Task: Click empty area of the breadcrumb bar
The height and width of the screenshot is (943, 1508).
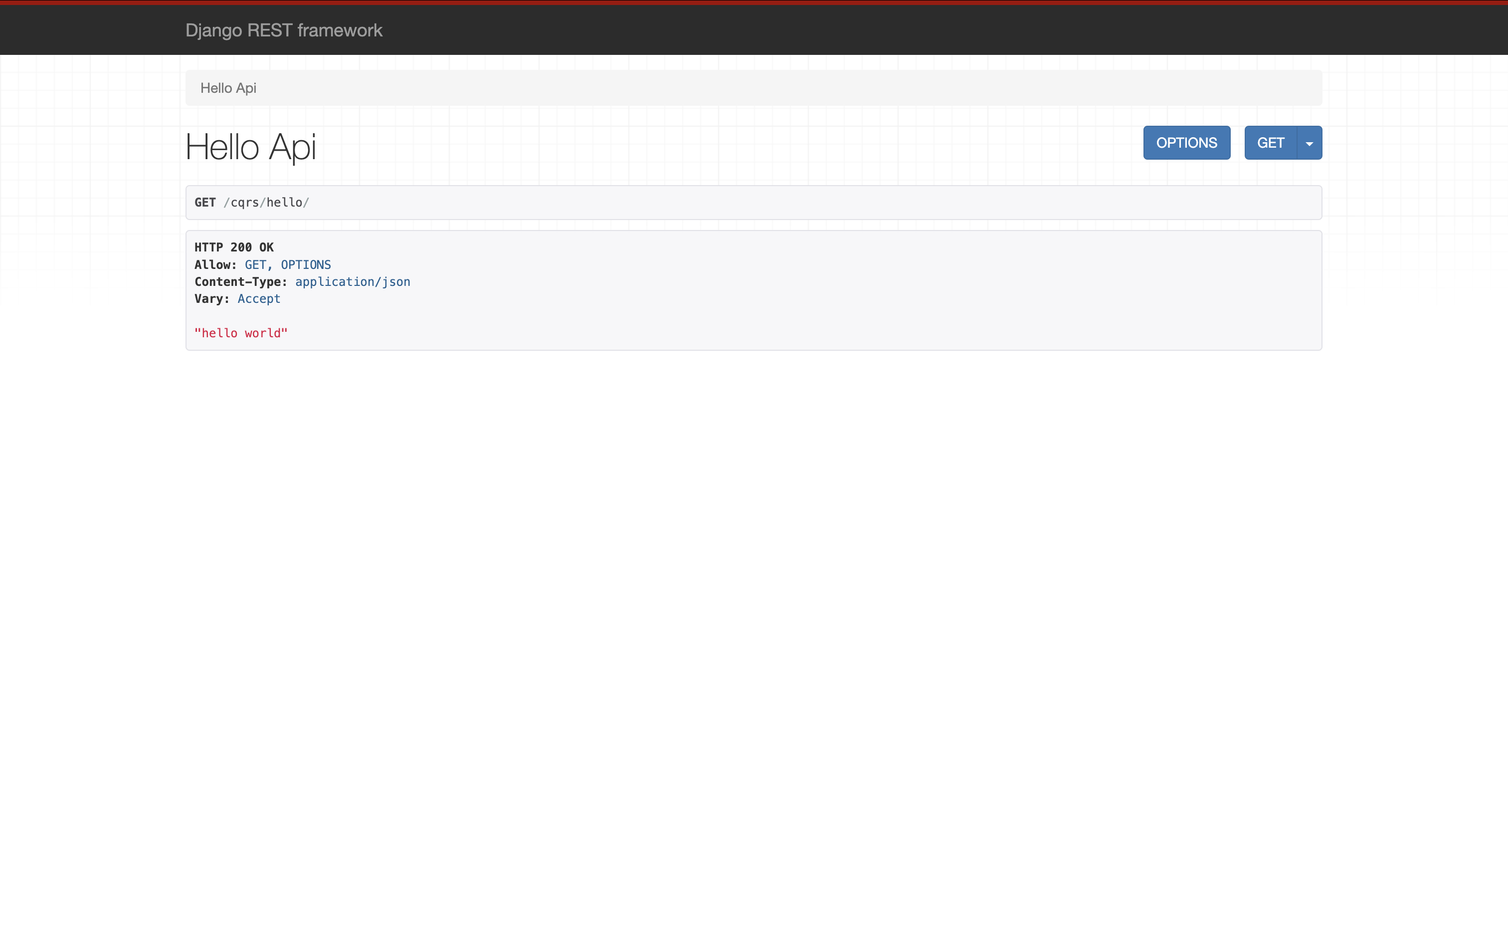Action: (x=748, y=88)
